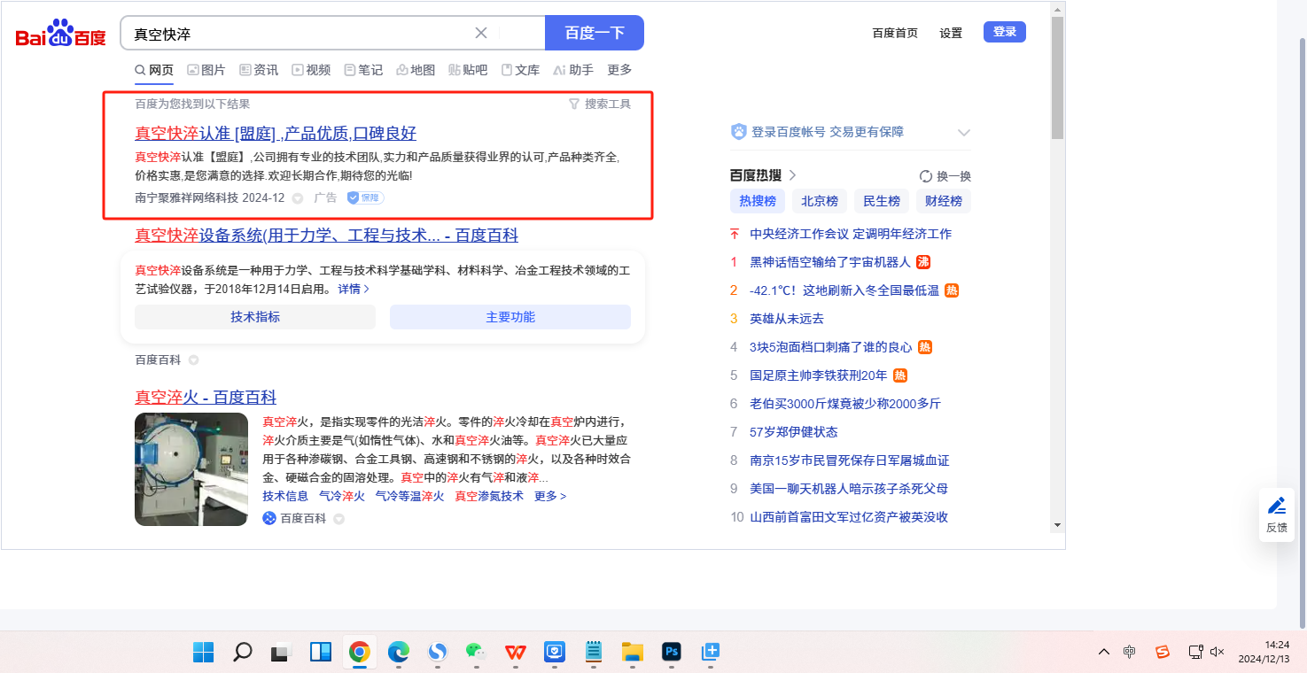Click the 搜索工具 filter icon
Screen dimensions: 1307x673
574,104
